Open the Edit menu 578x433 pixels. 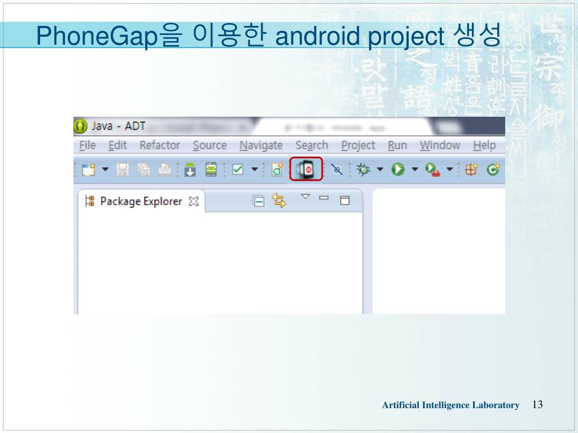click(x=117, y=145)
